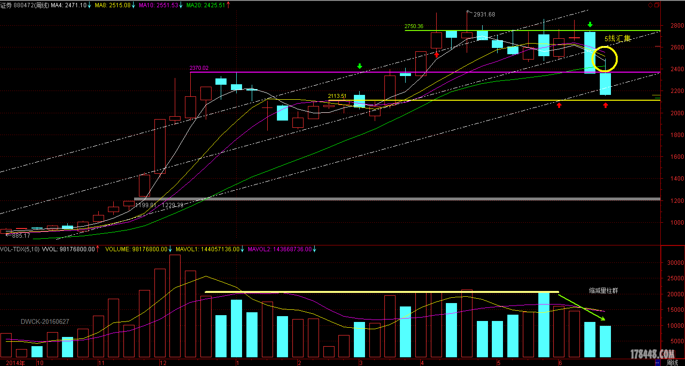
Task: Click the month 6 marker on time axis
Action: [560, 363]
